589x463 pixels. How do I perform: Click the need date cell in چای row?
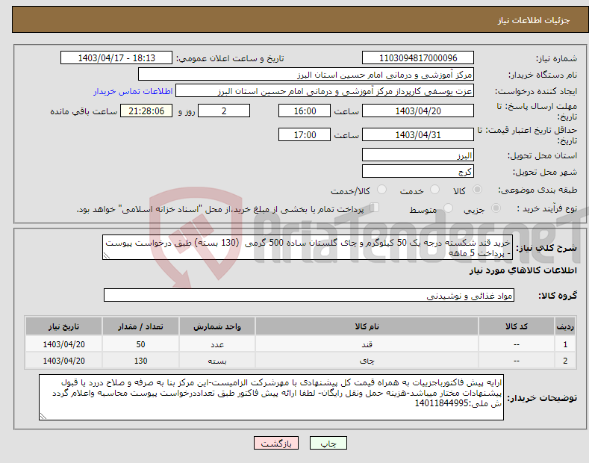point(63,361)
